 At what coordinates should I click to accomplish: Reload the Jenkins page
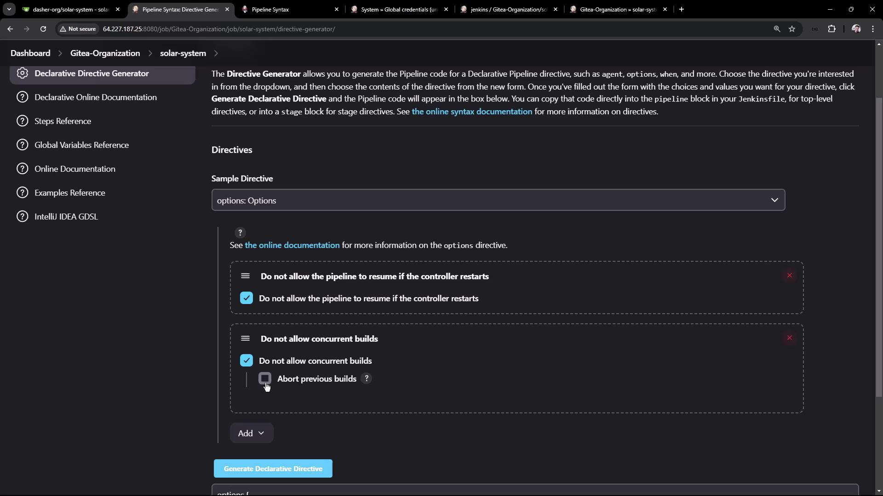[x=43, y=29]
